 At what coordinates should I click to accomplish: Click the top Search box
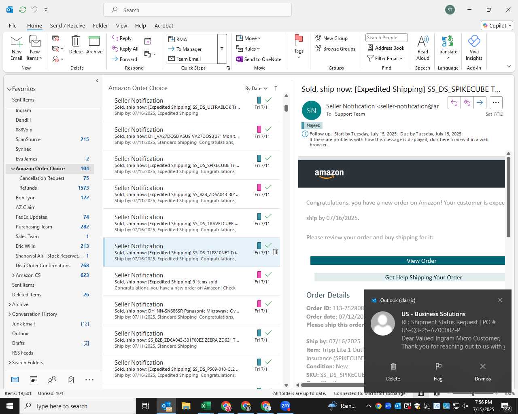[x=197, y=10]
